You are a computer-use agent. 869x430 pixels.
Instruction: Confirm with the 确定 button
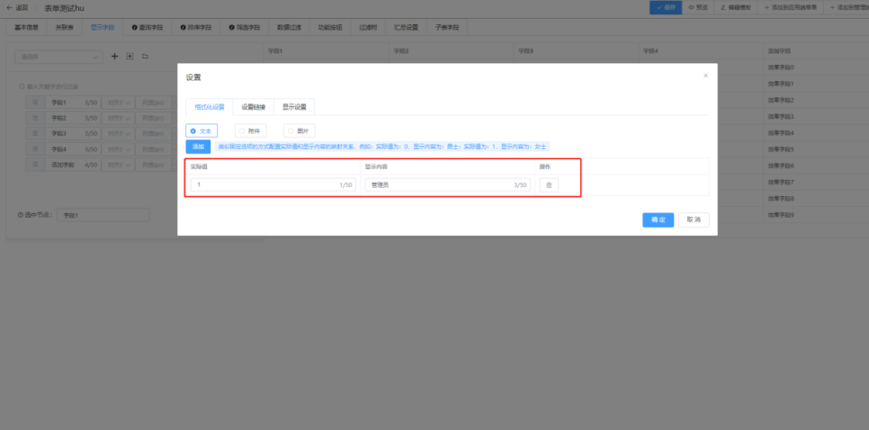tap(658, 220)
